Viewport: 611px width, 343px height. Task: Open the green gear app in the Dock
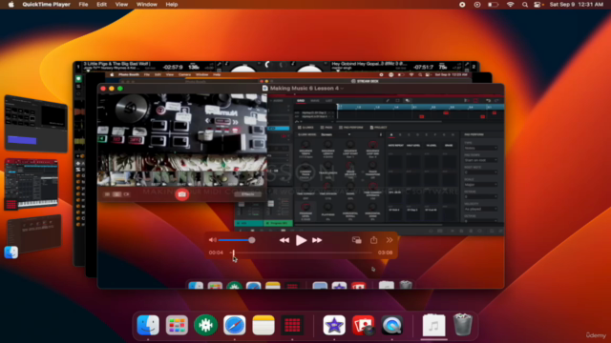pyautogui.click(x=206, y=325)
